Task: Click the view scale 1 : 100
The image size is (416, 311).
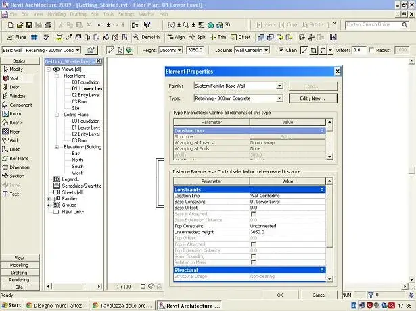Action: tap(124, 287)
